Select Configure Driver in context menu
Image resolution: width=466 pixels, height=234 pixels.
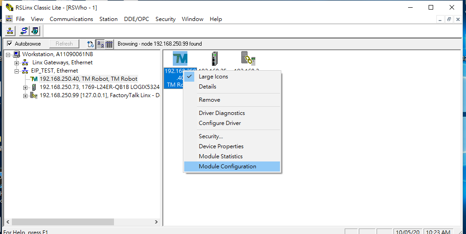pos(232,123)
